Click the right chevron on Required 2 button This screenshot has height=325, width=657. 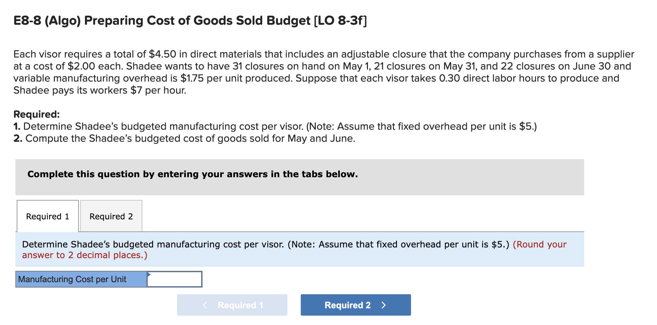click(384, 305)
